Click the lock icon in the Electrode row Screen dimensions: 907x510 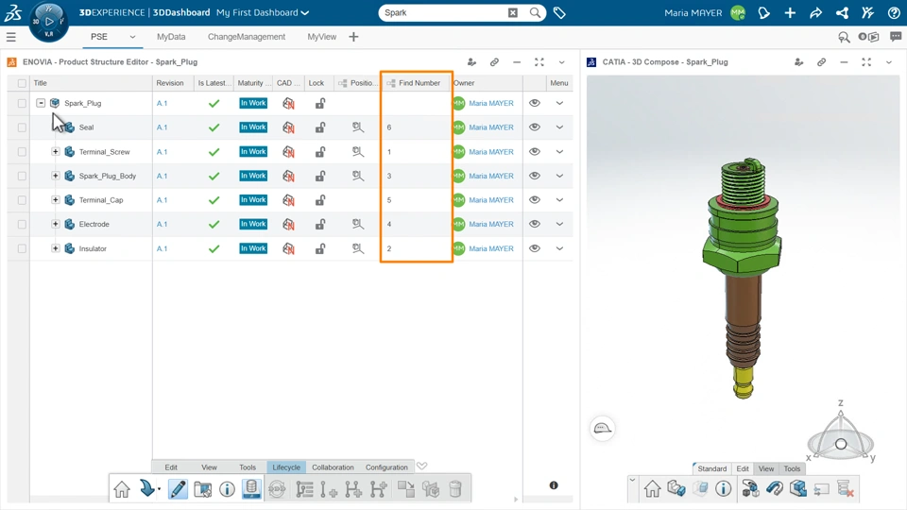[x=320, y=224]
